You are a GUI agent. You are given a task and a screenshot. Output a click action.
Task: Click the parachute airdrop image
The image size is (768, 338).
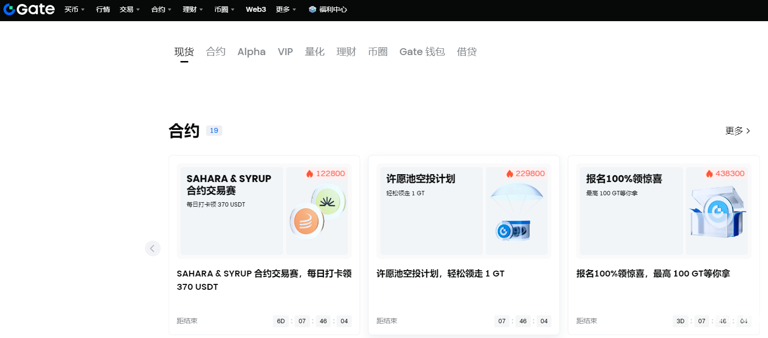pos(517,212)
